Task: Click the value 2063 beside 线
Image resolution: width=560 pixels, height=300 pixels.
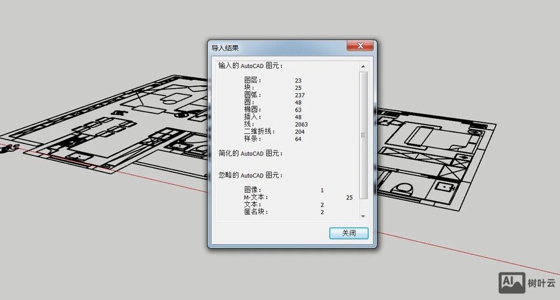Action: tap(301, 125)
